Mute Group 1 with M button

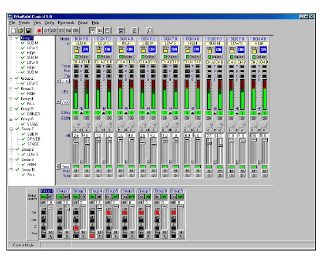51,232
